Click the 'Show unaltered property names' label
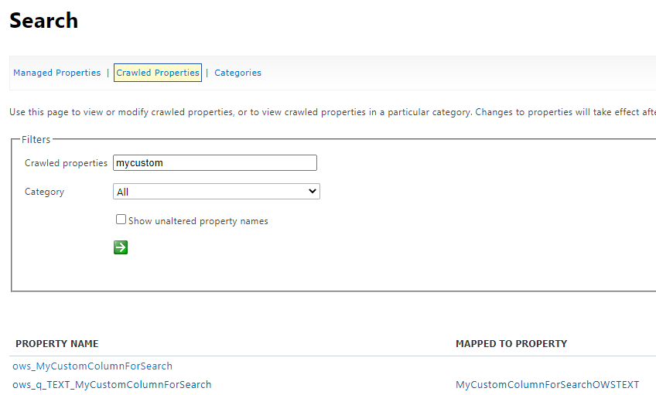 (198, 221)
